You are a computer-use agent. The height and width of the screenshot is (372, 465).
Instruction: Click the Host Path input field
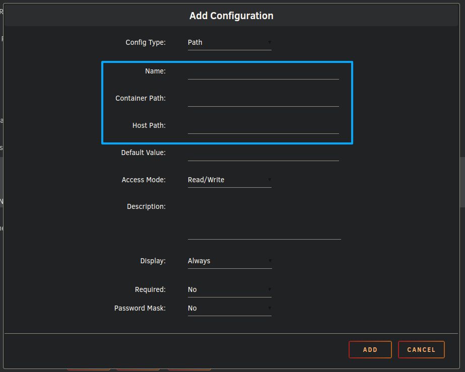(263, 126)
